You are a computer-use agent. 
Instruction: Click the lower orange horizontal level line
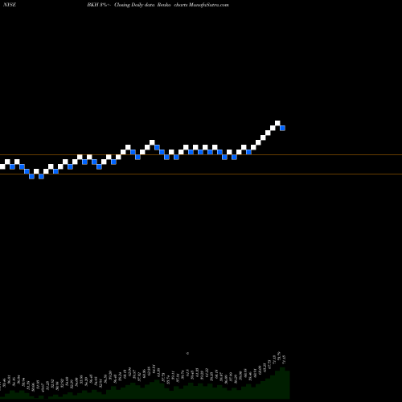coord(201,174)
